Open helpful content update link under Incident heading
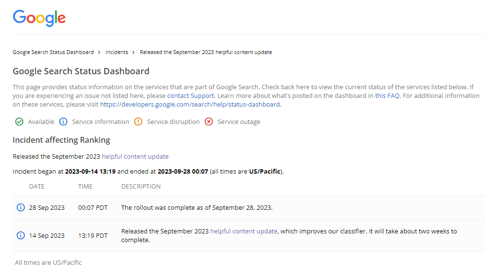The width and height of the screenshot is (490, 272). tap(135, 156)
